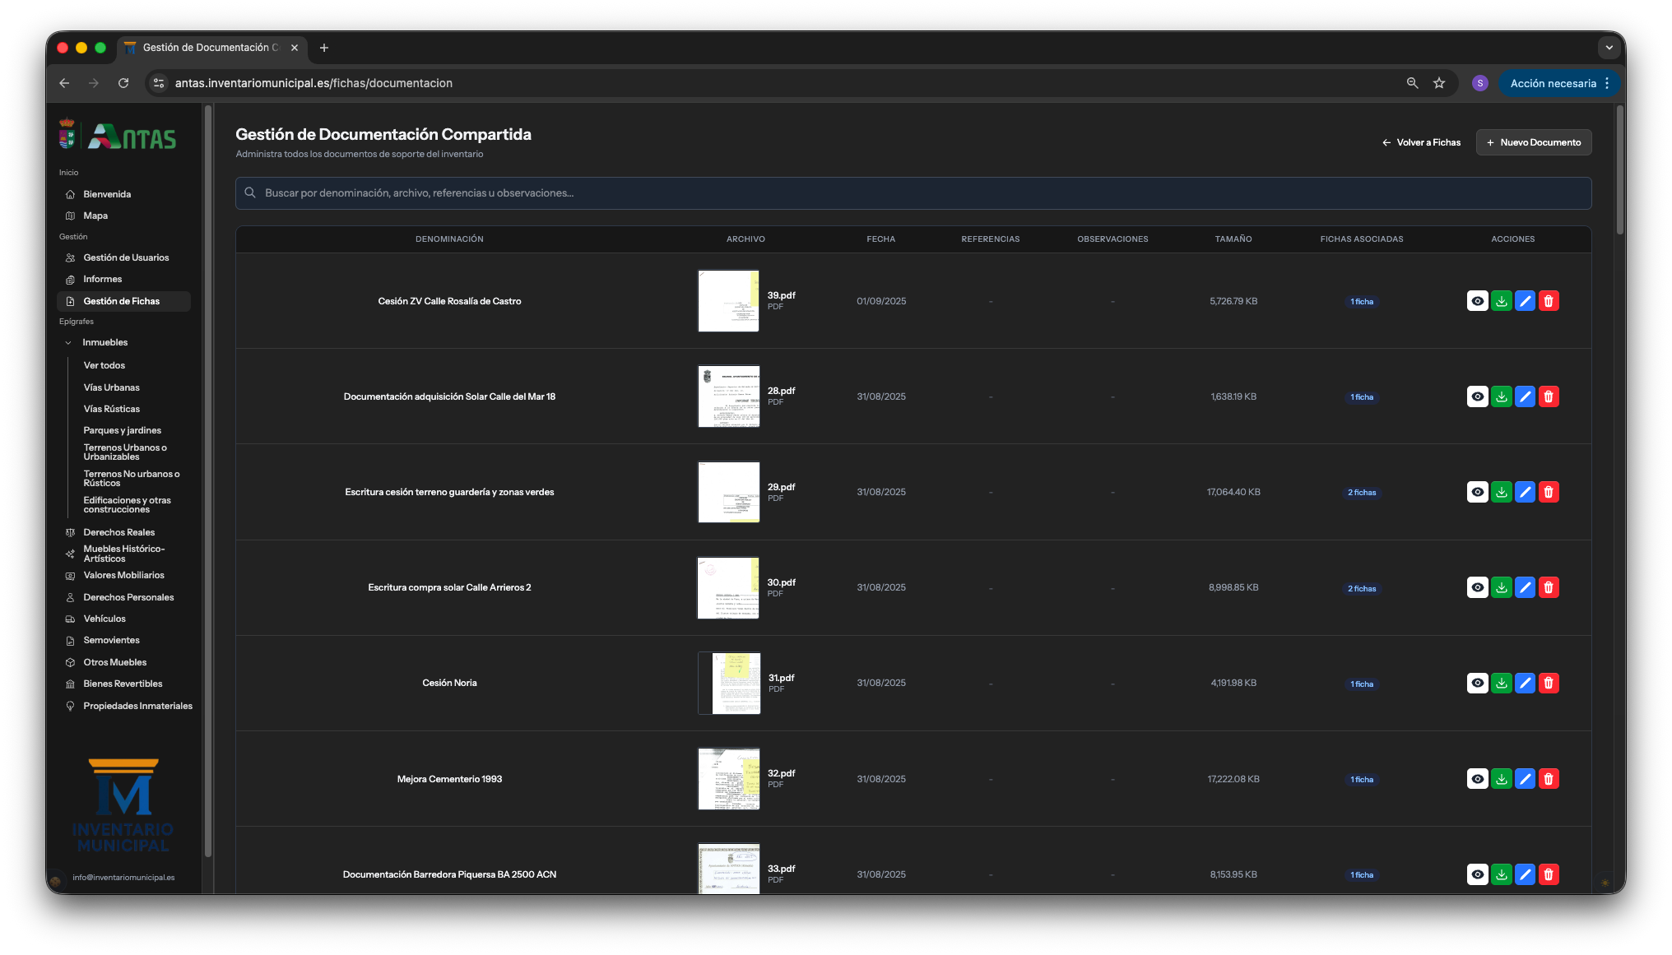Viewport: 1672px width, 955px height.
Task: Show preview of 33.pdf document
Action: (x=1478, y=874)
